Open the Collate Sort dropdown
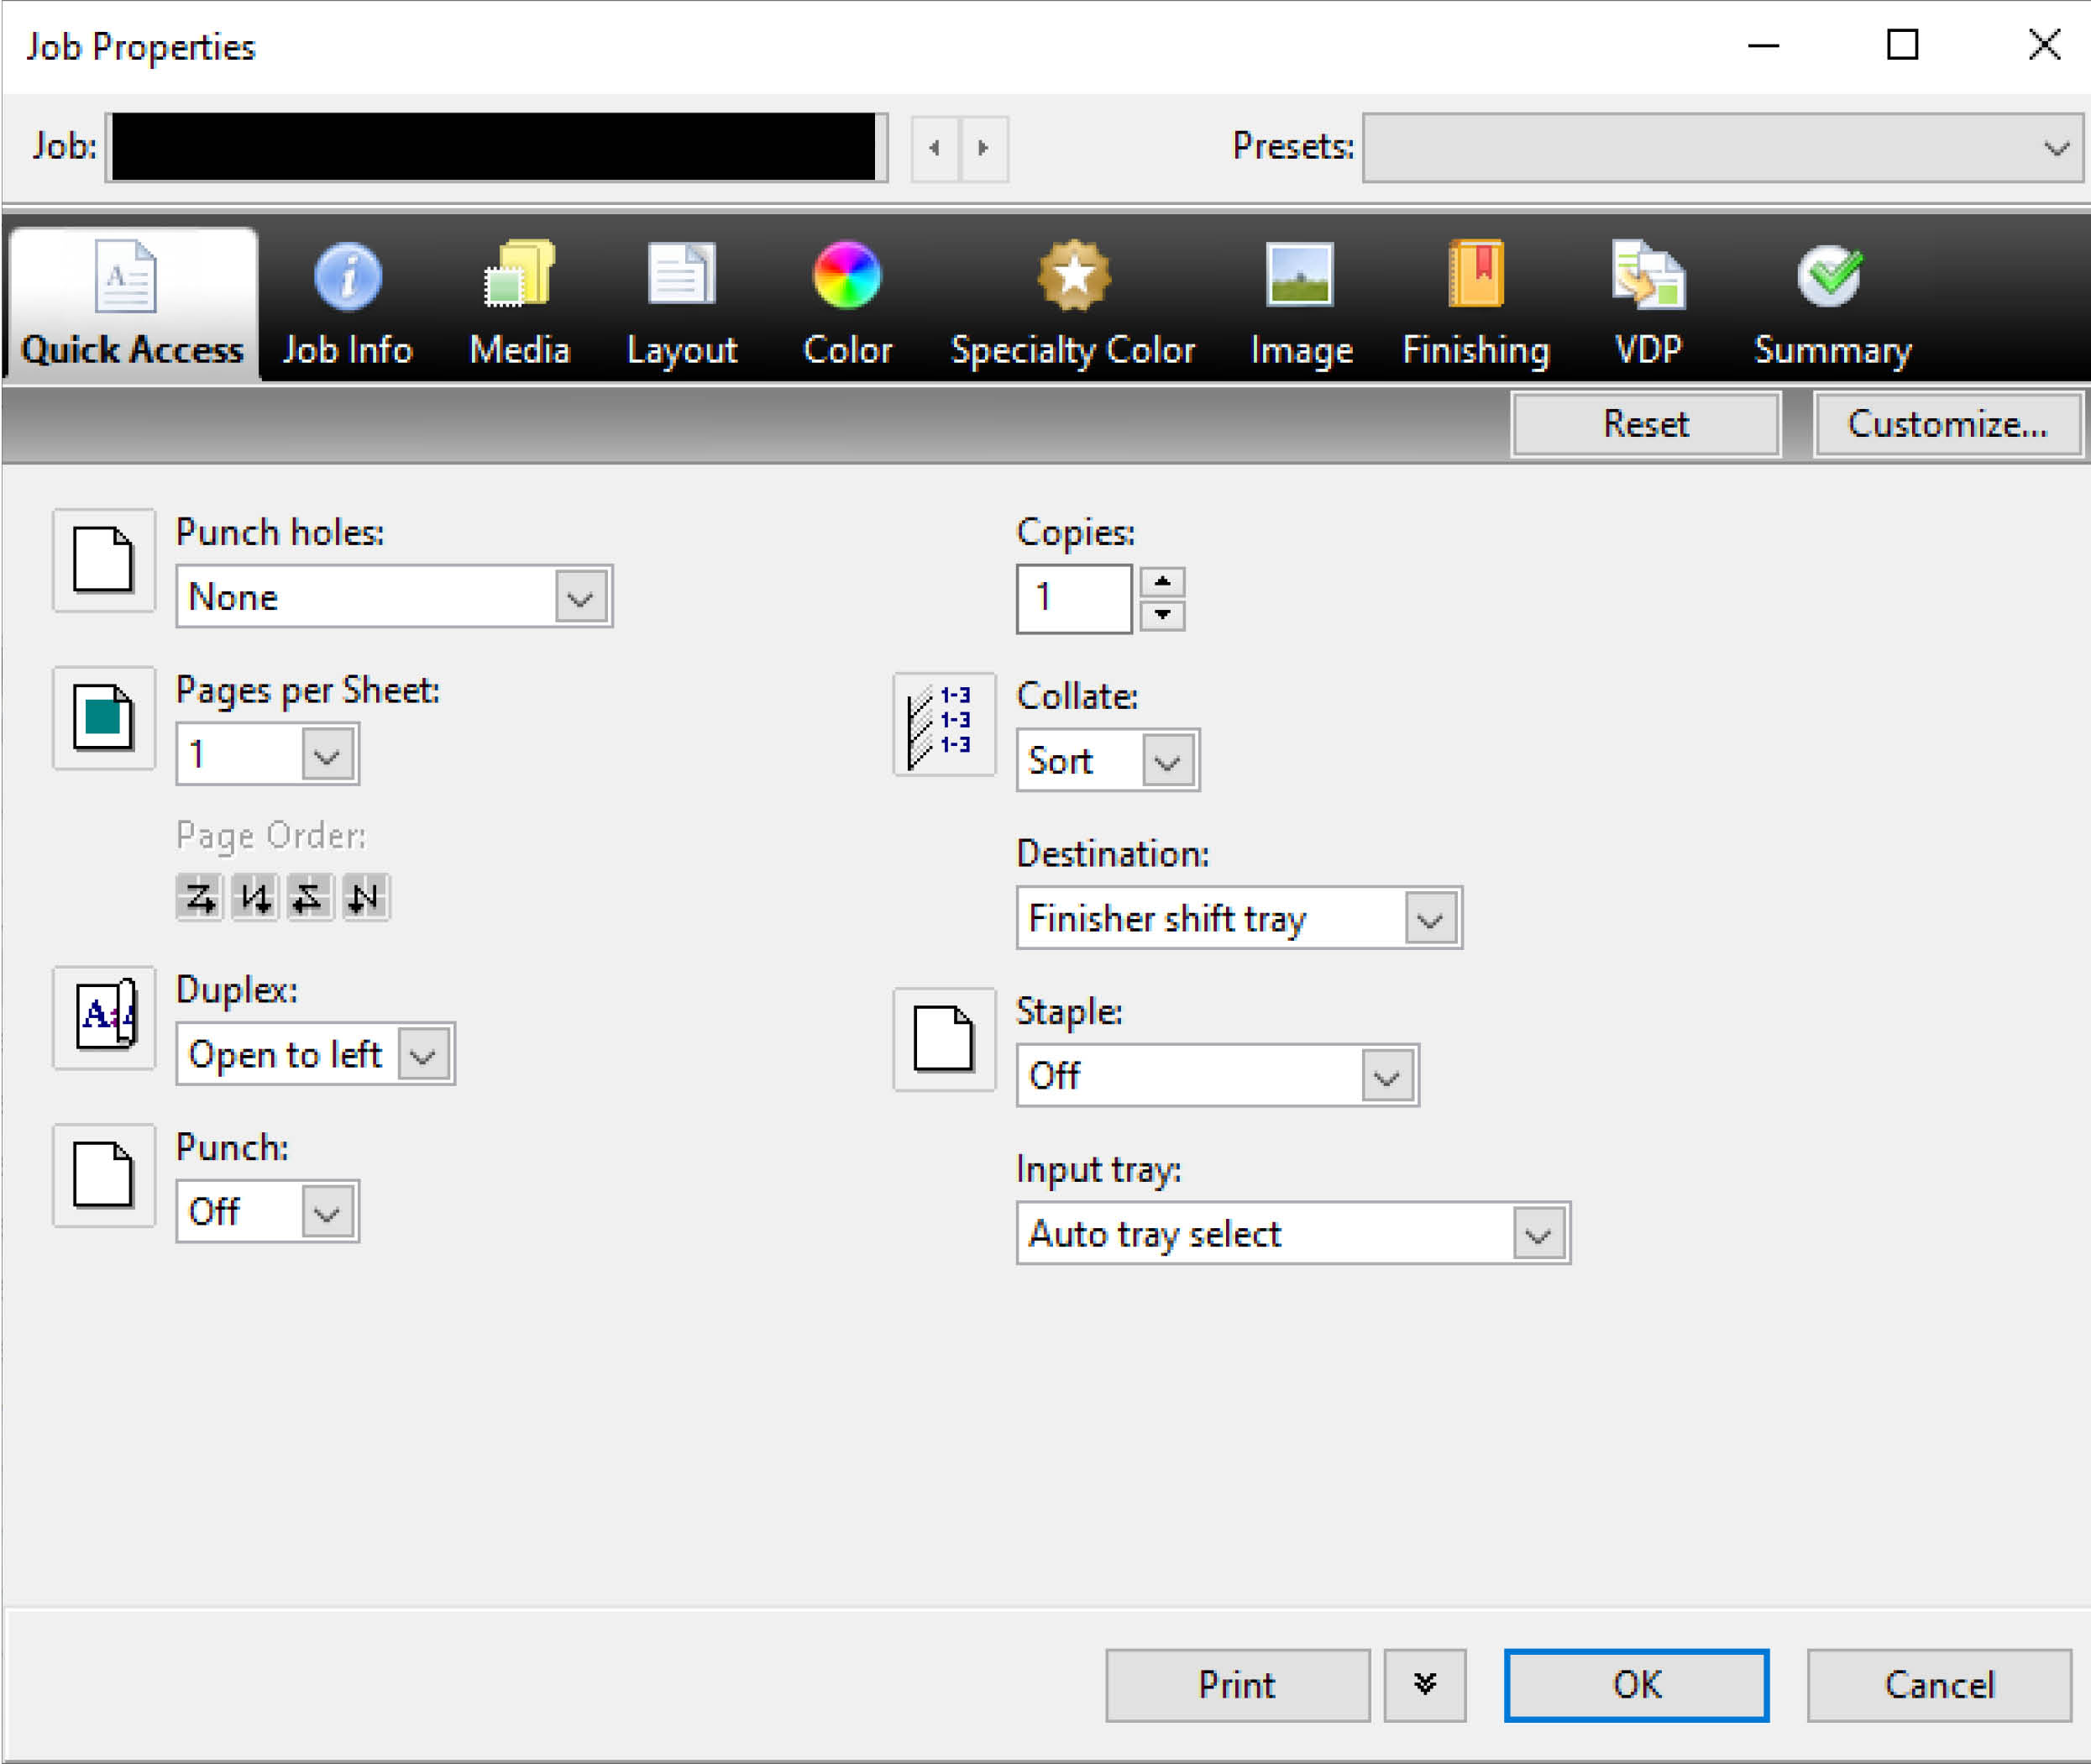 click(1108, 761)
